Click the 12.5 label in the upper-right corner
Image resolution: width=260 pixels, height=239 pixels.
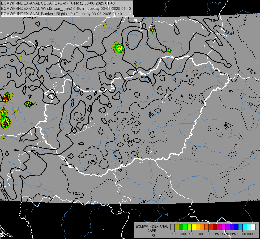(229, 33)
